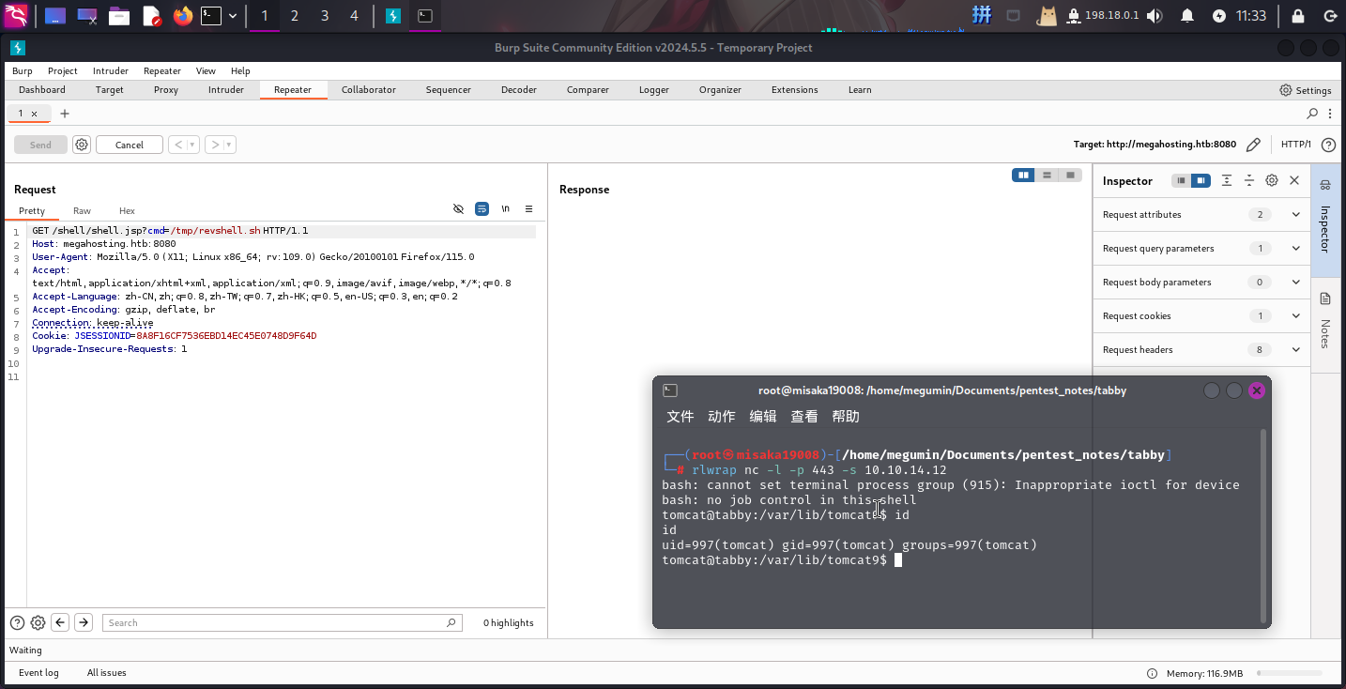Screen dimensions: 1346x689
Task: Switch to combined tab view layout
Action: 1070,175
